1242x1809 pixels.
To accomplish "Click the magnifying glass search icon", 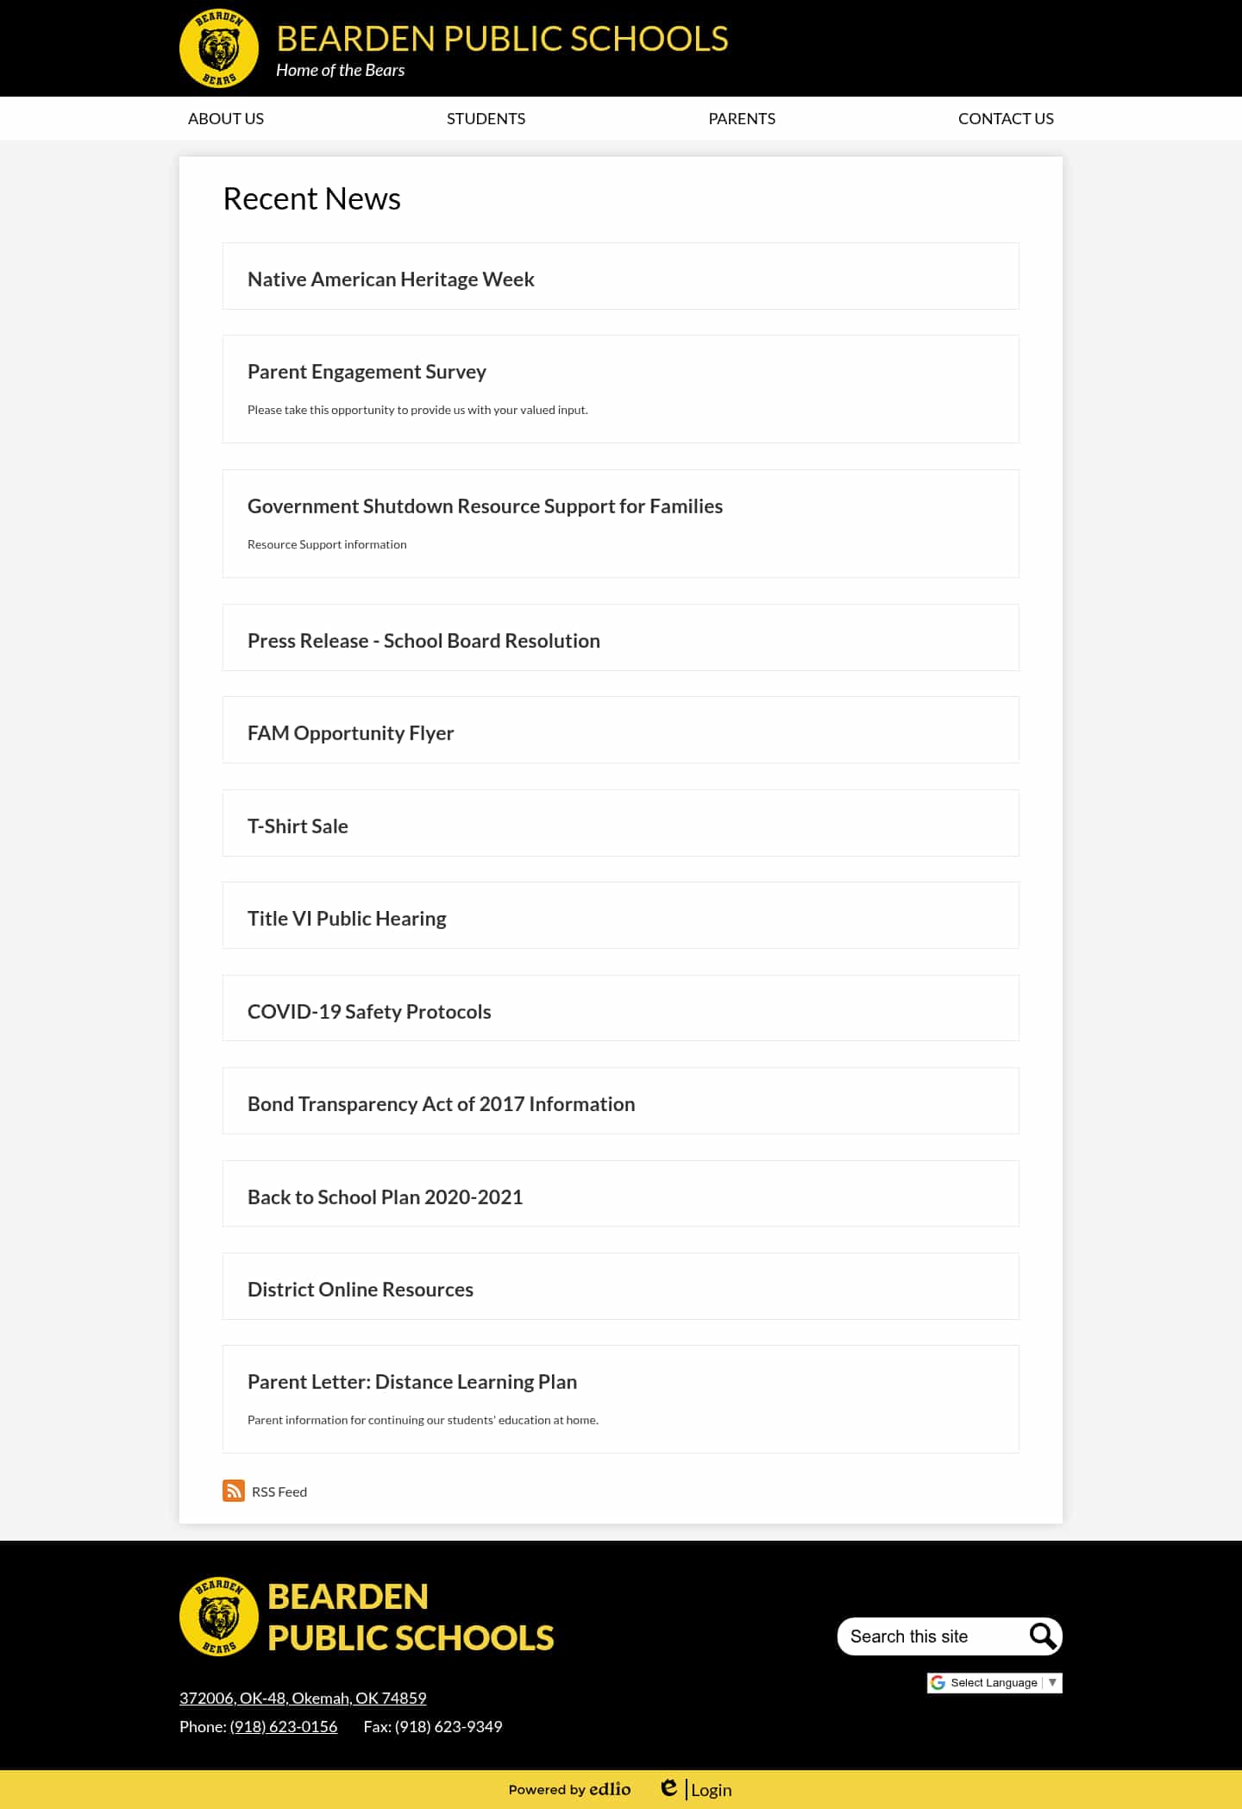I will pyautogui.click(x=1042, y=1636).
